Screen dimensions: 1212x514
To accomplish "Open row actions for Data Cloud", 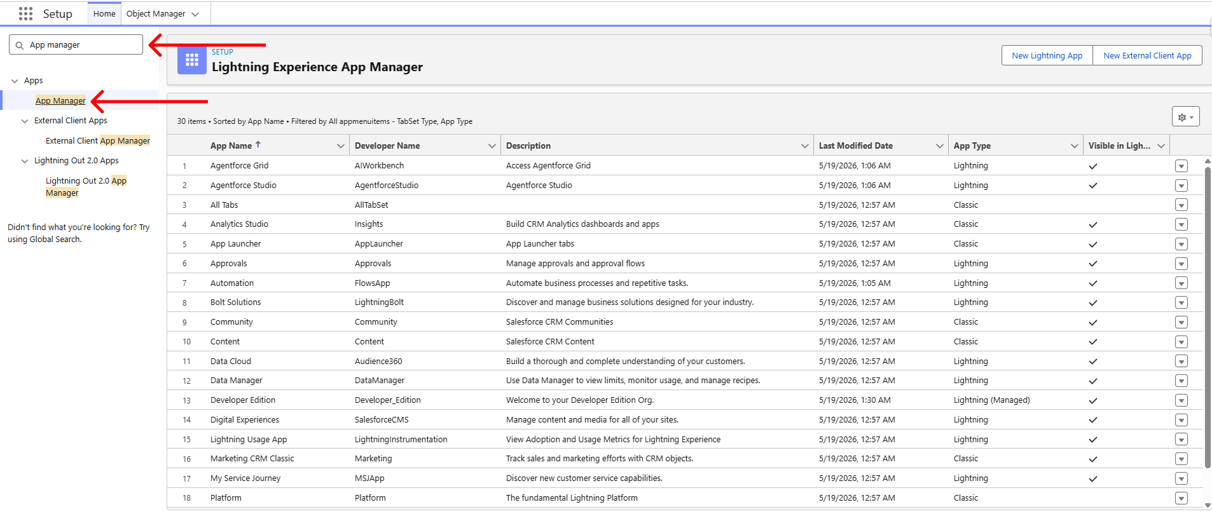I will (1181, 362).
